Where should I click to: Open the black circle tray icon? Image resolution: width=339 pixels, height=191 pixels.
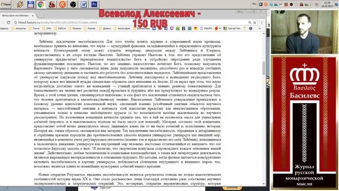291,4
